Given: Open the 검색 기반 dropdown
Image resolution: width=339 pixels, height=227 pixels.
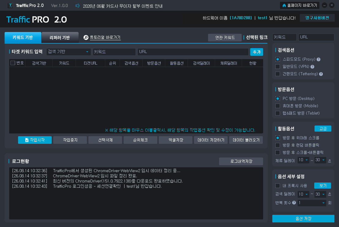Looking at the screenshot, I should coord(68,52).
